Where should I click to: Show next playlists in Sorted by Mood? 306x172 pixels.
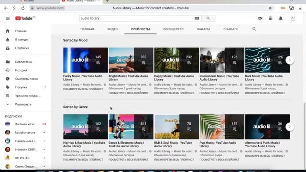[x=290, y=60]
